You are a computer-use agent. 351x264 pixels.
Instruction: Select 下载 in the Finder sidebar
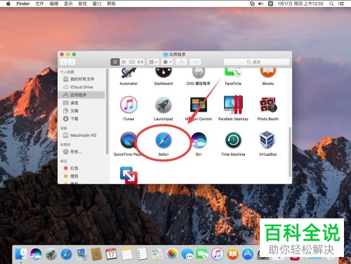(x=82, y=119)
